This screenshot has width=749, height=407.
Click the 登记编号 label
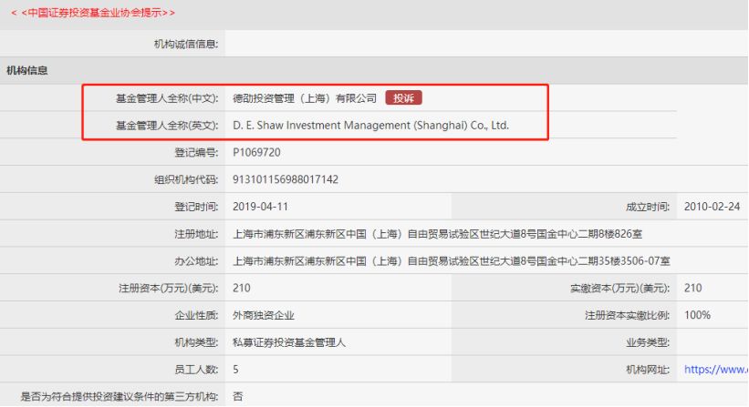click(196, 152)
